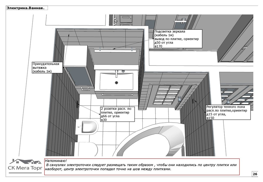
Task: Click the floor heating thermostat on the wall
Action: (193, 101)
